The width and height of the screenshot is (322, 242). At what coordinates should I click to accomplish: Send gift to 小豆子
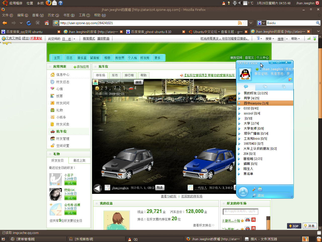point(70,183)
